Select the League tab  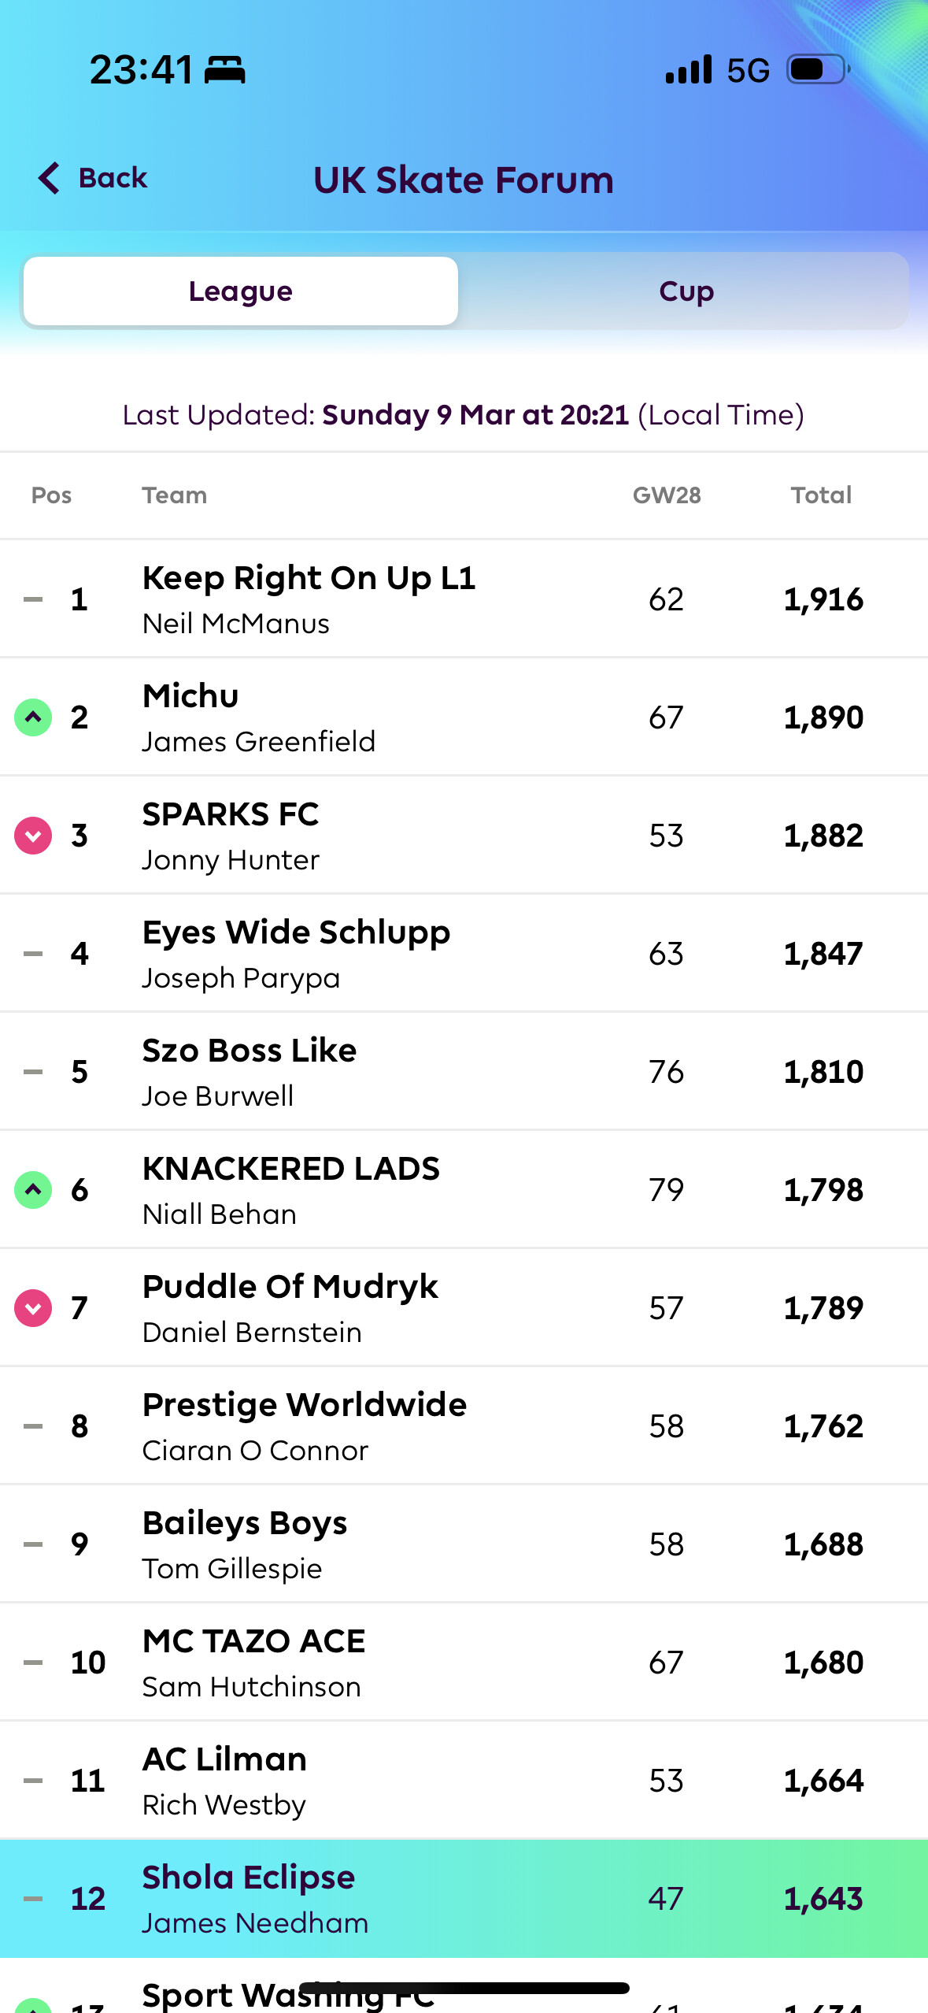click(x=241, y=291)
